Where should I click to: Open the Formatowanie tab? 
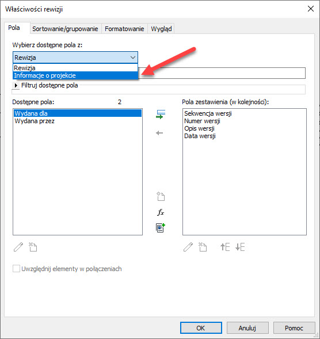pyautogui.click(x=124, y=29)
